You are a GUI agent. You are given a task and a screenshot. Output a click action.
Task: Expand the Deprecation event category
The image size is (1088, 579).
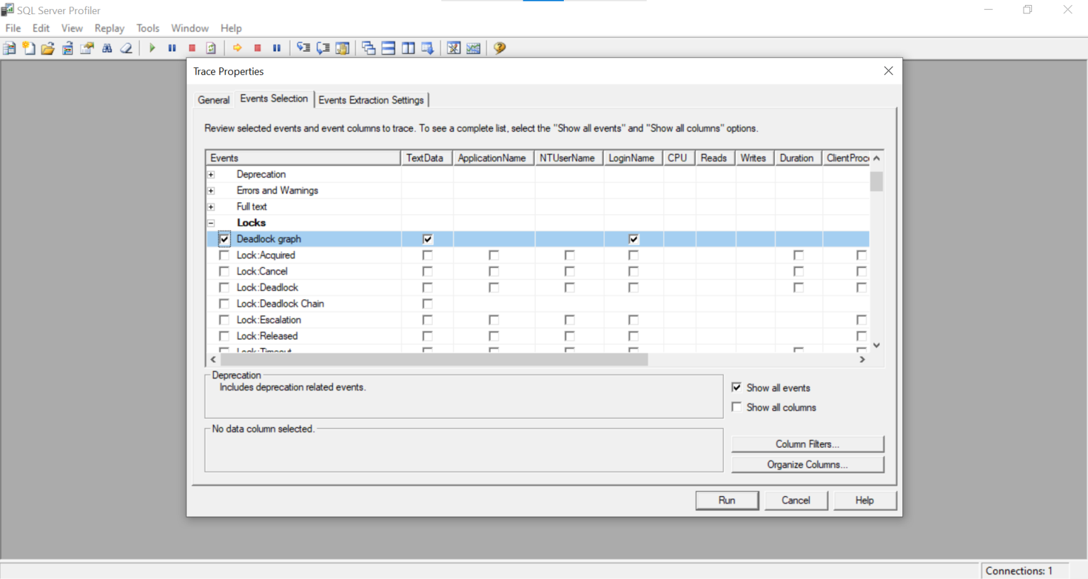(210, 174)
